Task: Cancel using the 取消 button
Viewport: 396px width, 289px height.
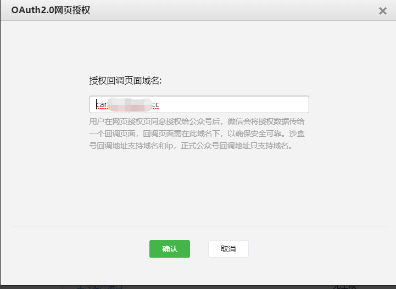Action: pyautogui.click(x=228, y=249)
